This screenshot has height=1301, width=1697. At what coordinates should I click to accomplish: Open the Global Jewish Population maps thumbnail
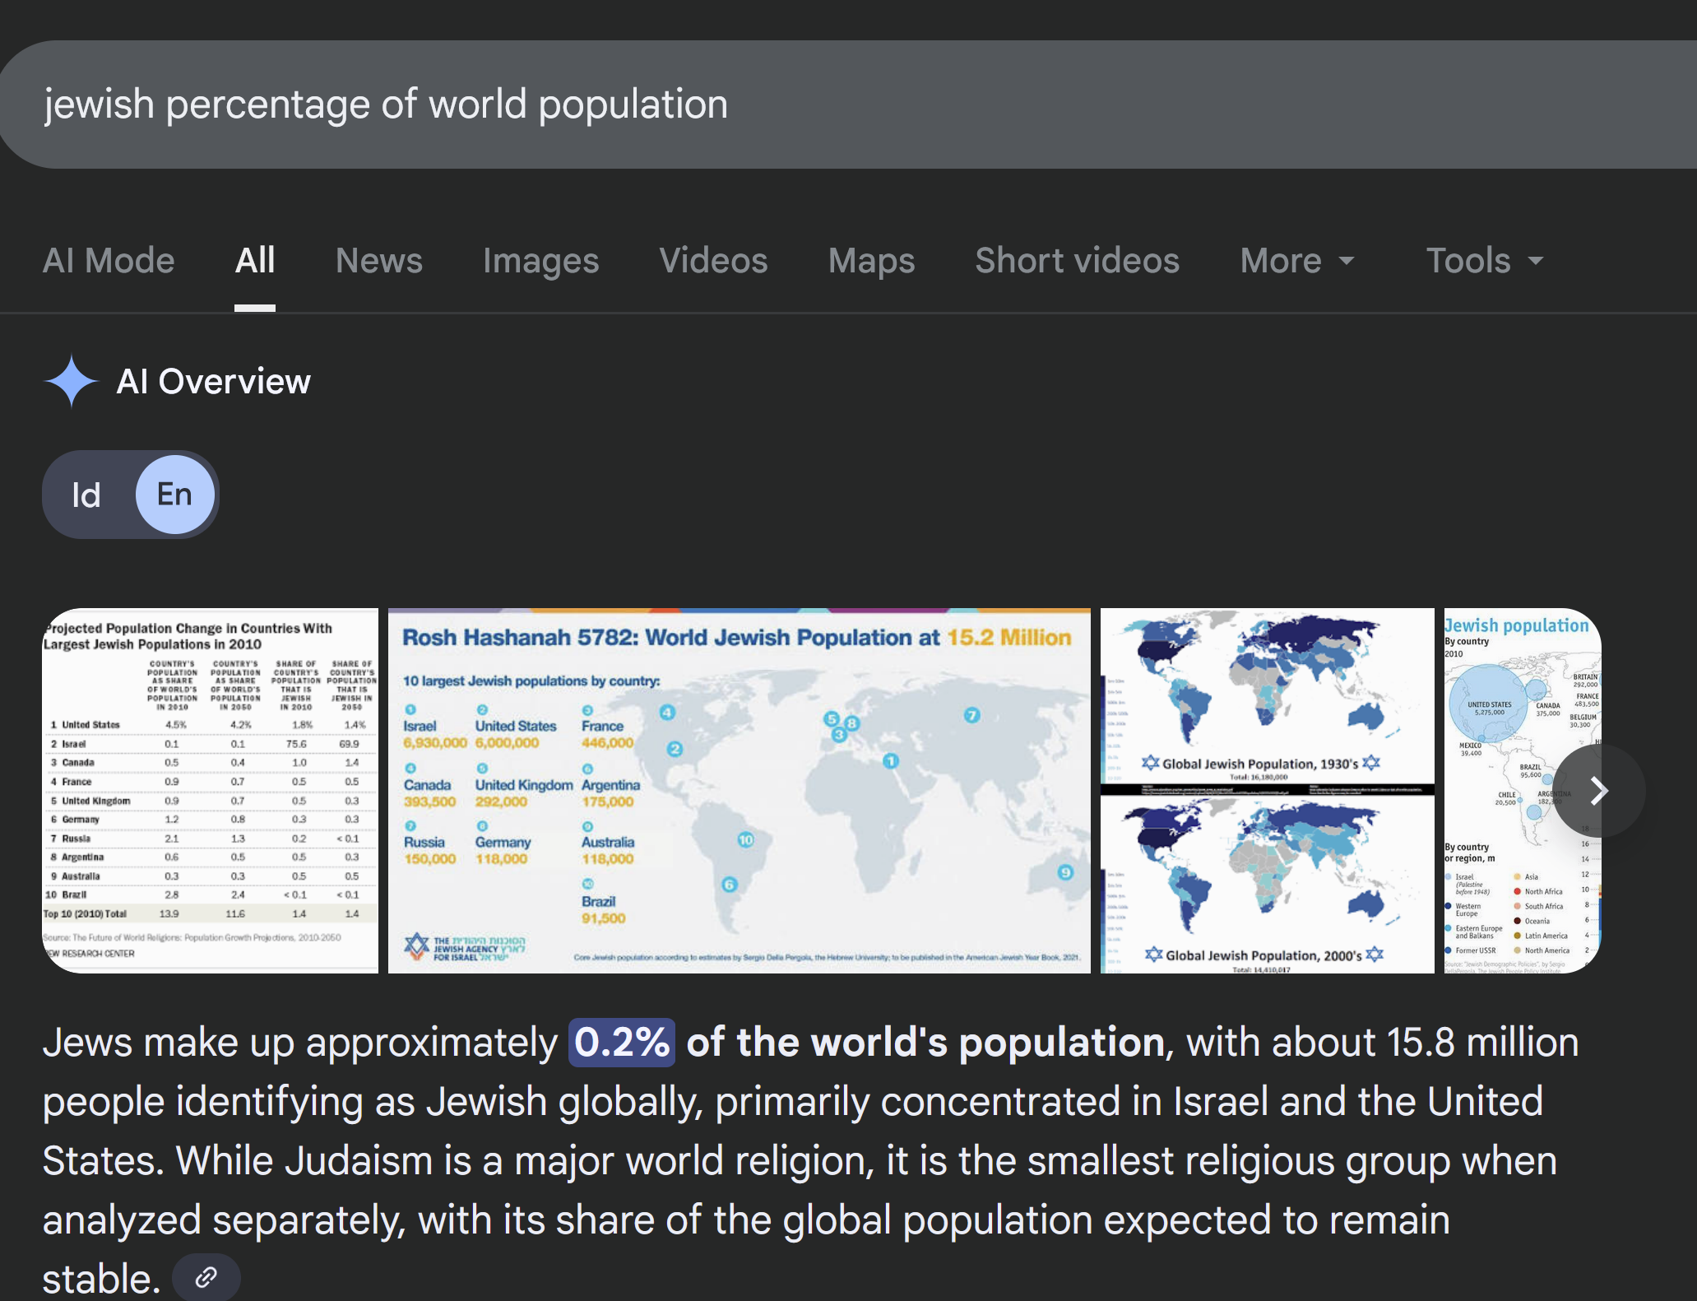[1267, 790]
